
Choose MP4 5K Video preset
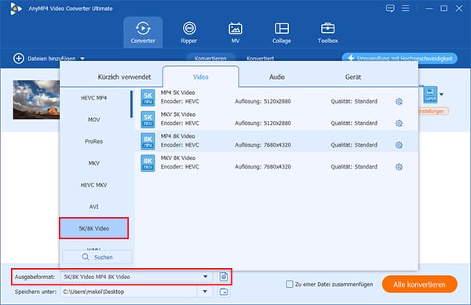276,98
